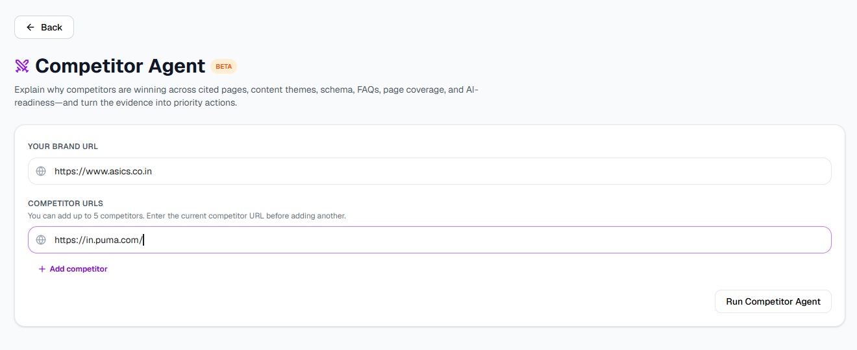Screen dimensions: 857x350
Task: Click the COMPETITOR URLS label
Action: tap(66, 204)
